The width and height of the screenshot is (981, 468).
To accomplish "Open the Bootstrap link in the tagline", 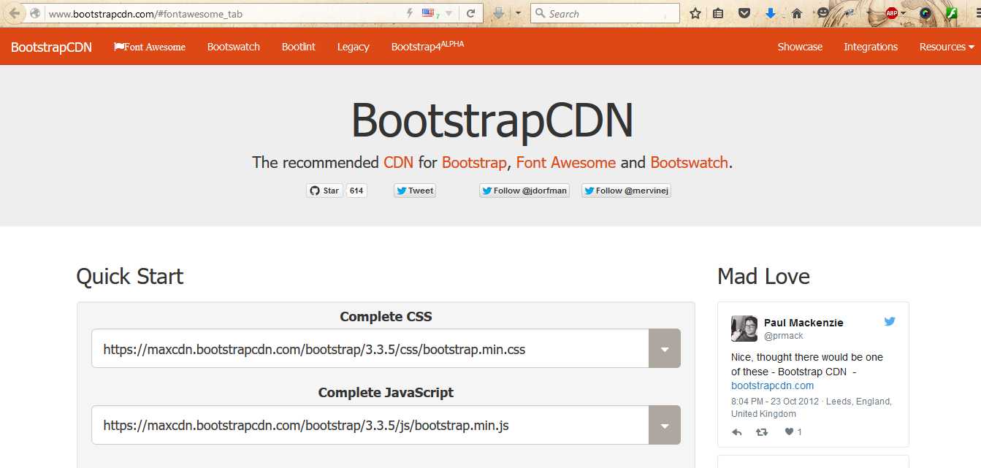I will pos(474,162).
